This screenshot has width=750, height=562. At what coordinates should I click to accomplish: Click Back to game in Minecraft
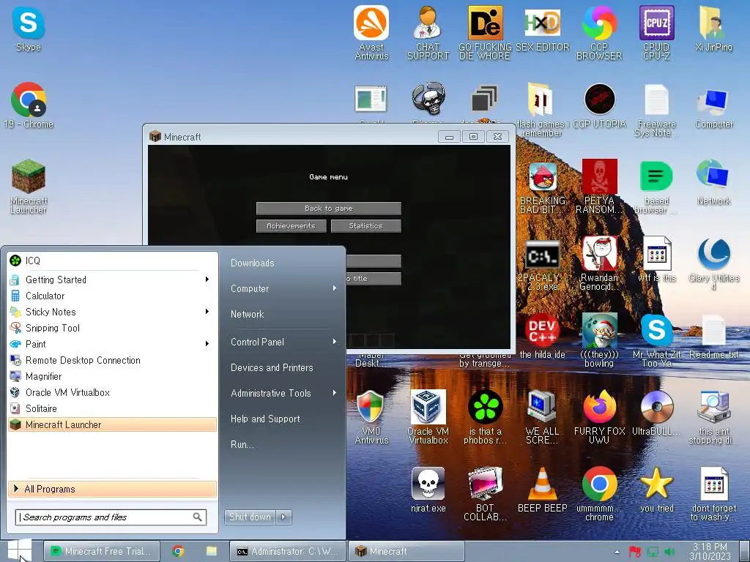coord(329,209)
